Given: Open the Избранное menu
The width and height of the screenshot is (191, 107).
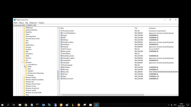Looking at the screenshot, I should click(33, 23).
